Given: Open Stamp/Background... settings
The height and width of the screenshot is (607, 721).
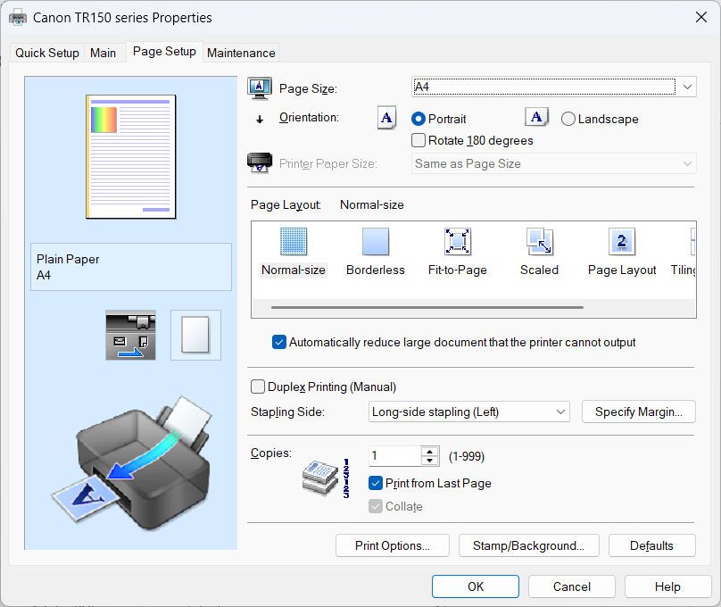Looking at the screenshot, I should point(529,545).
